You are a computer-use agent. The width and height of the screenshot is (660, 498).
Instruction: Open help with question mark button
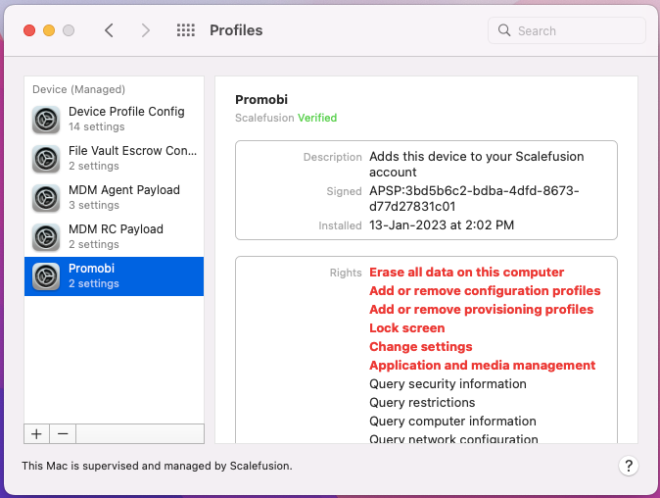629,466
